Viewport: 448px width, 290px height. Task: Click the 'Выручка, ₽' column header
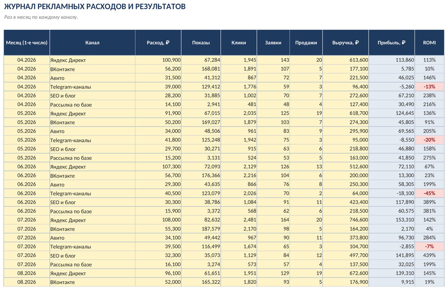[x=346, y=43]
